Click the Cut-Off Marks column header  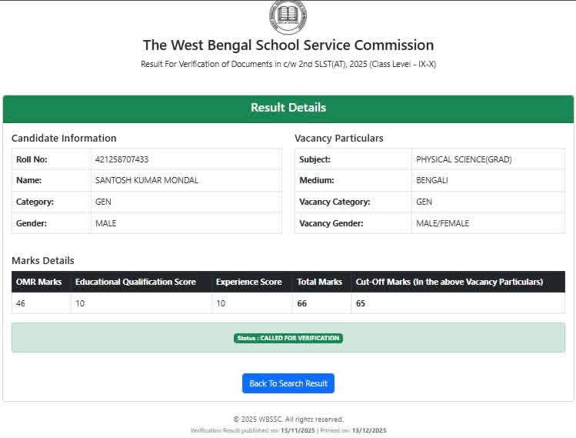(449, 282)
